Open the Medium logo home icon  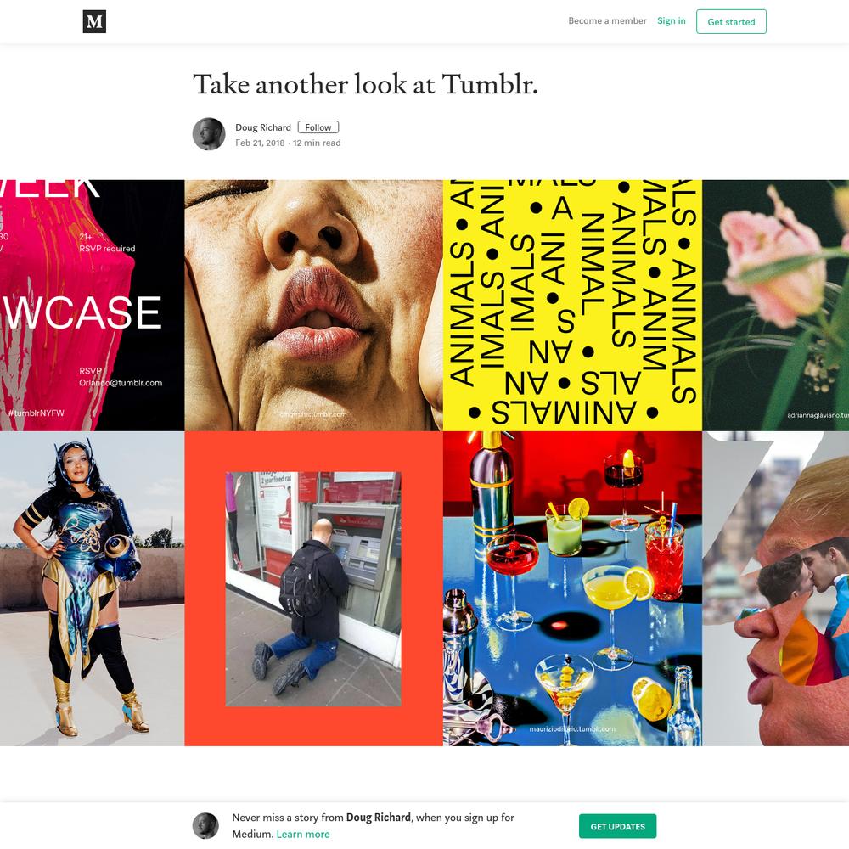(x=94, y=22)
